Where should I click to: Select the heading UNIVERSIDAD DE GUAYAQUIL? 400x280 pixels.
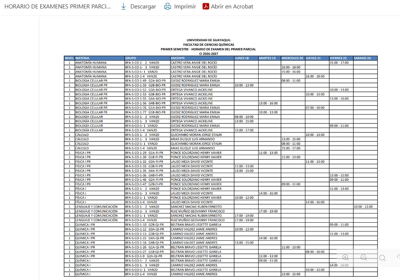(x=208, y=40)
